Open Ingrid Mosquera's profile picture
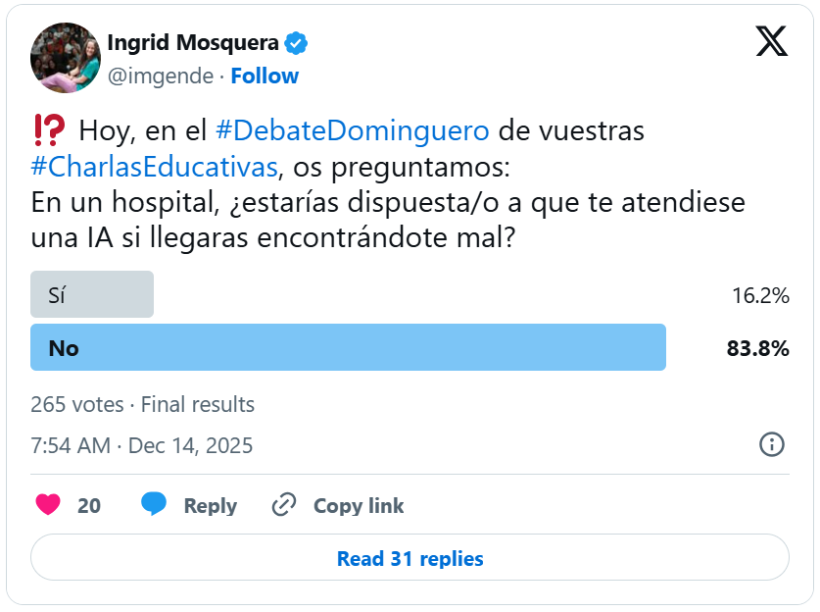 [x=66, y=58]
